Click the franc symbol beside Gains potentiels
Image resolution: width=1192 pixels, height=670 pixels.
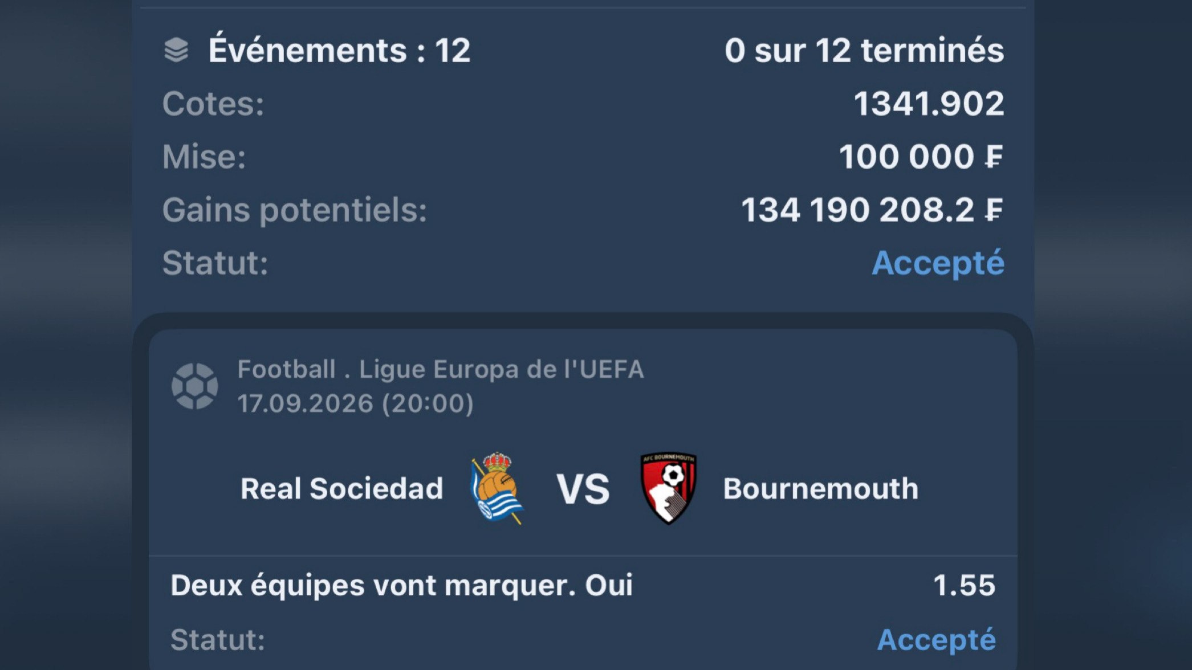pyautogui.click(x=993, y=210)
